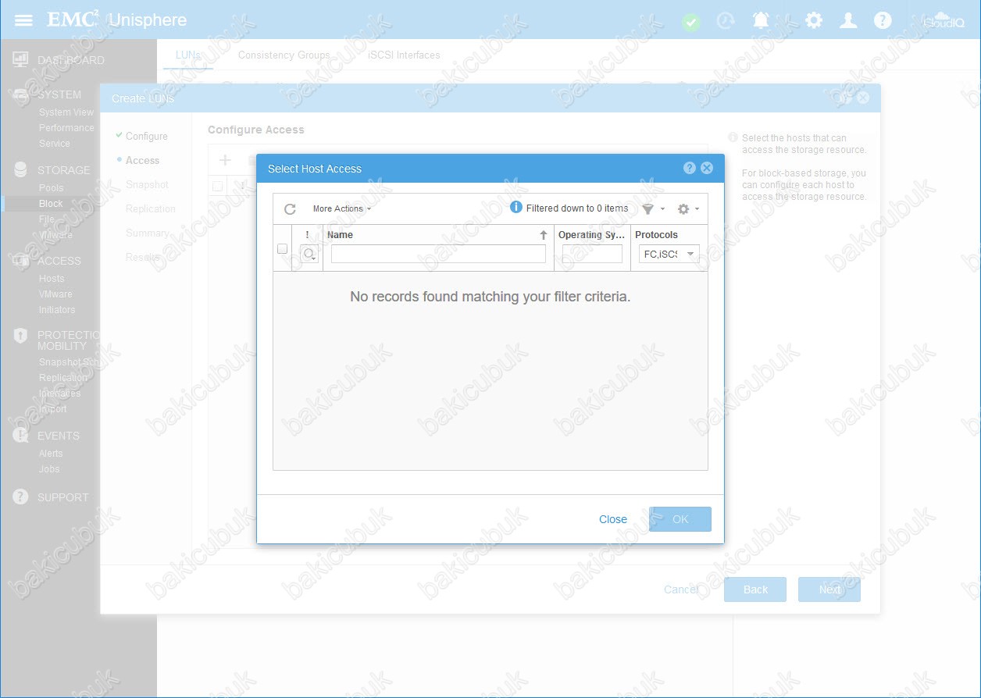
Task: Click the refresh icon in host list
Action: pos(290,209)
